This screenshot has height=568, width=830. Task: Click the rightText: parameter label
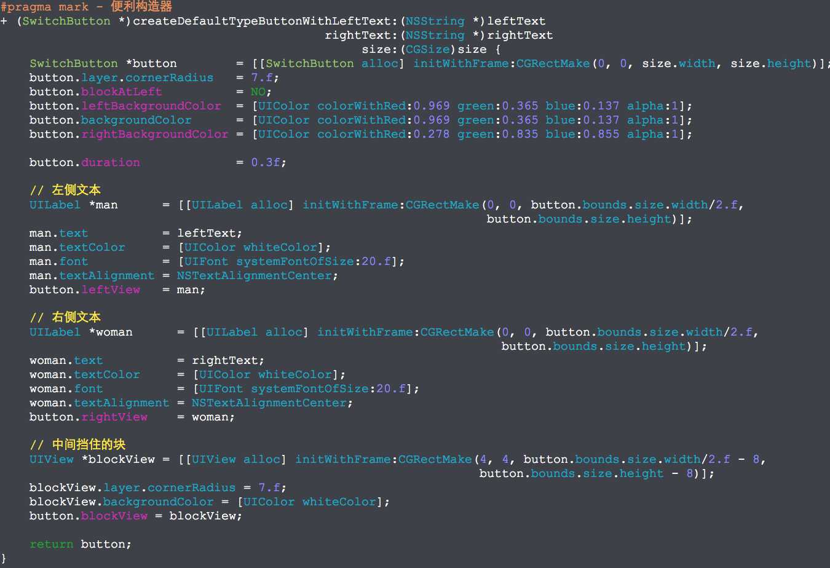click(362, 35)
